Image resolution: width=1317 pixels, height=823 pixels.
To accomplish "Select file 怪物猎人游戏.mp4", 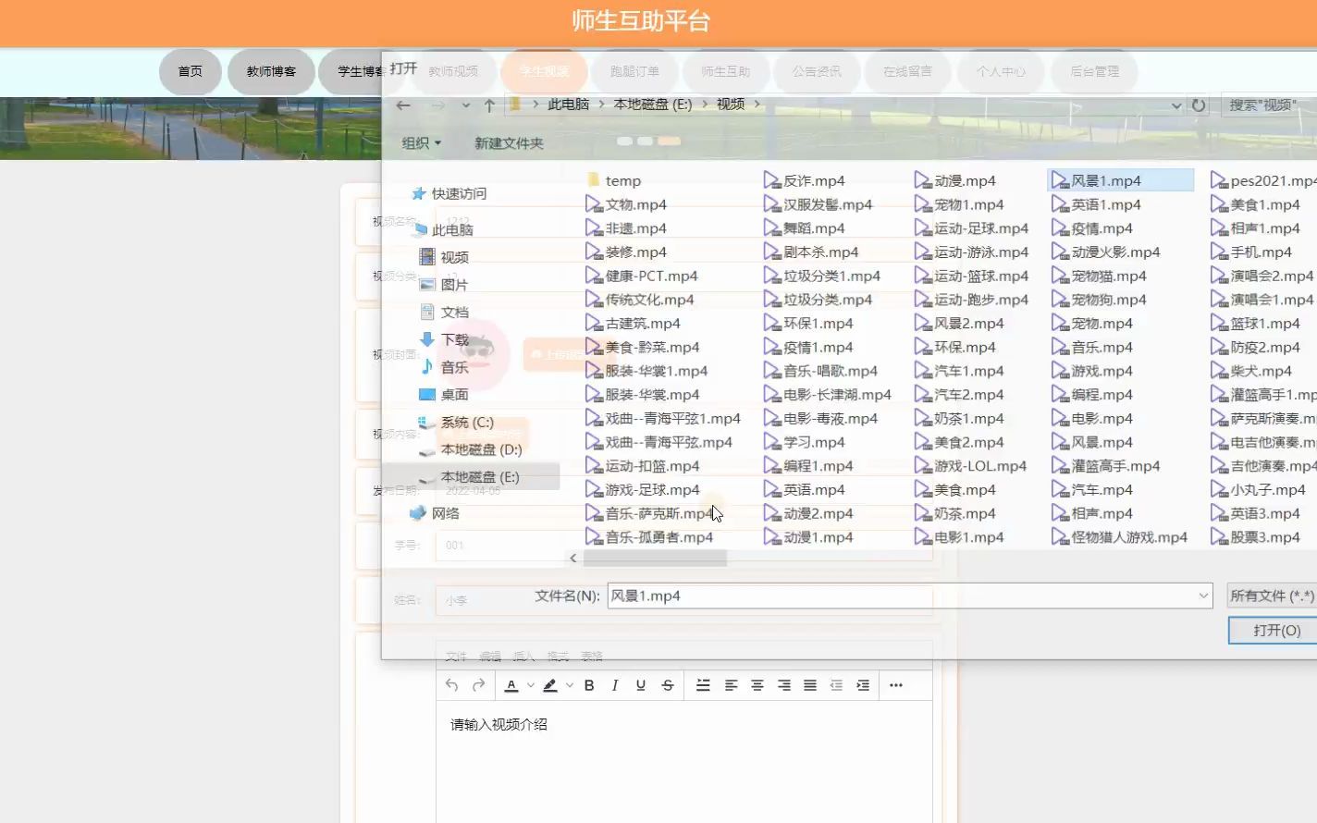I will pyautogui.click(x=1119, y=537).
